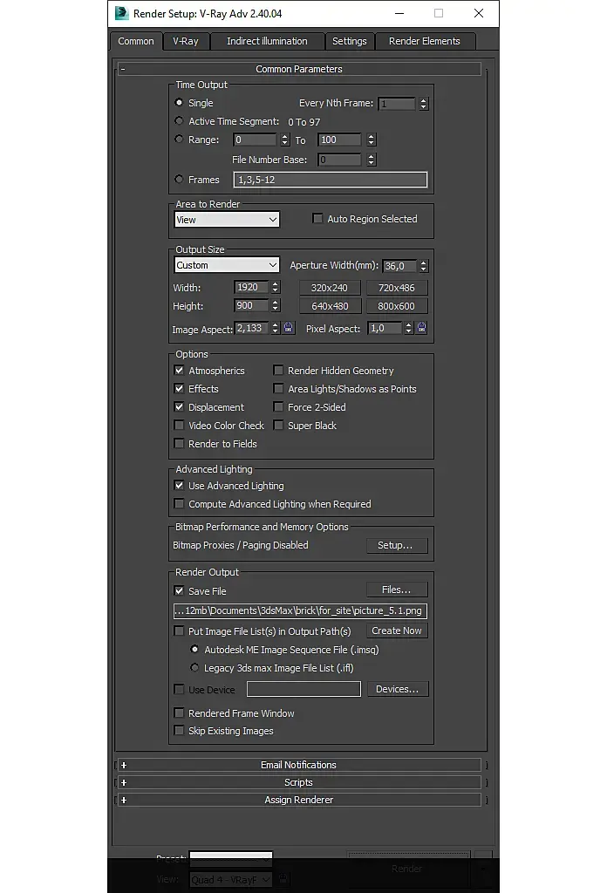
Task: Enable the Use Device checkbox
Action: [x=180, y=689]
